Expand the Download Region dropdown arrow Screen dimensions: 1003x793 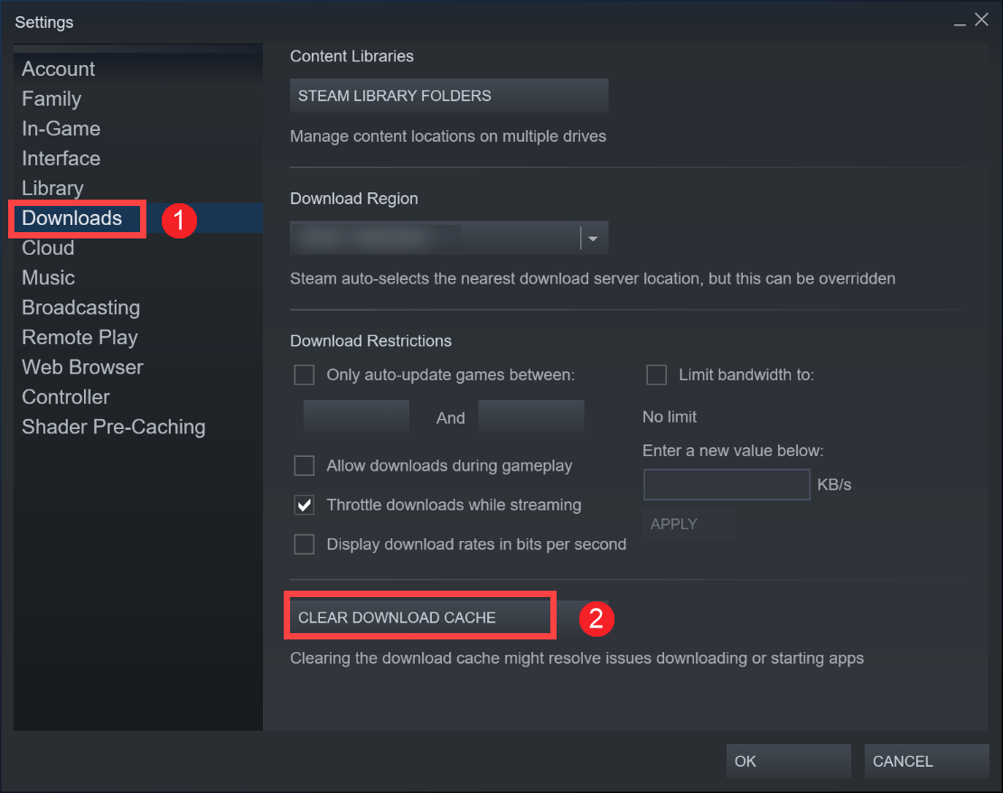pos(593,238)
